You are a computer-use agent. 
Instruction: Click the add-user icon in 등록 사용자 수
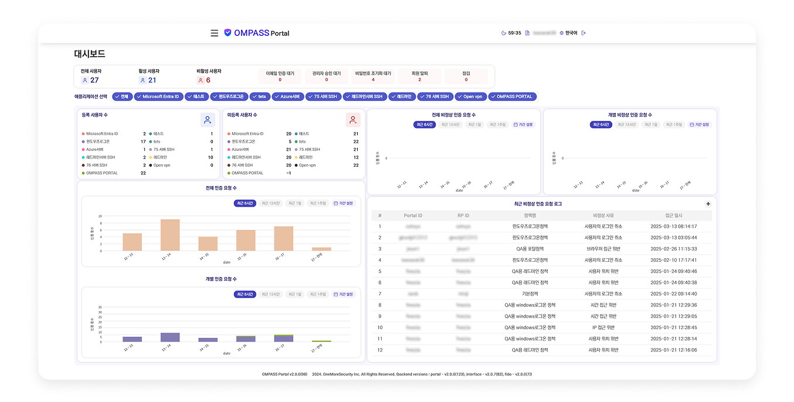click(208, 120)
